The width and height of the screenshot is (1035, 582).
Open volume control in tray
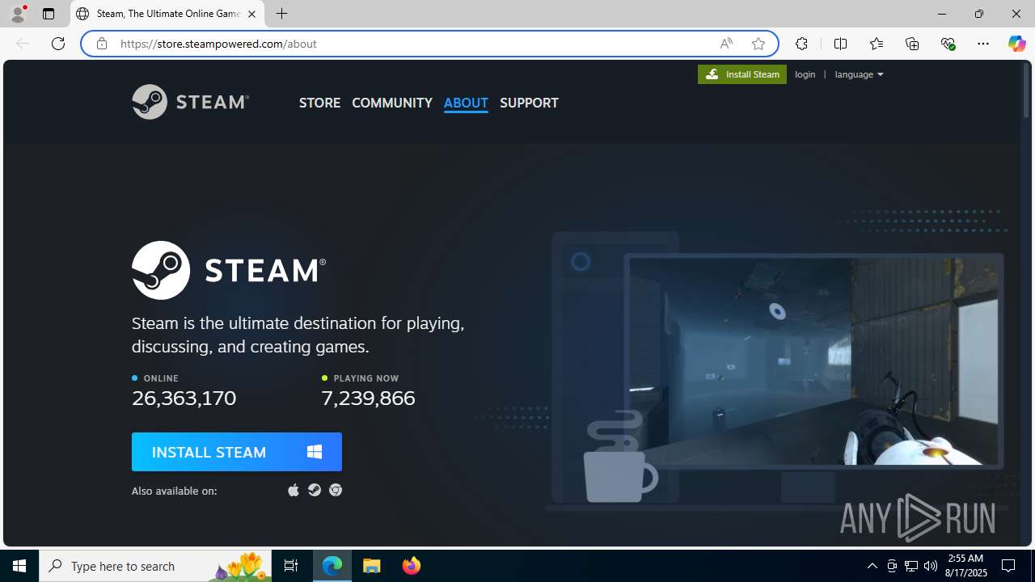tap(931, 566)
